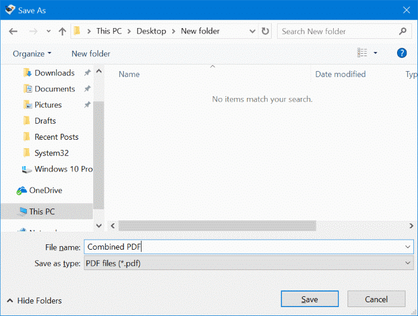418x316 pixels.
Task: Select New folder in address path
Action: click(200, 31)
